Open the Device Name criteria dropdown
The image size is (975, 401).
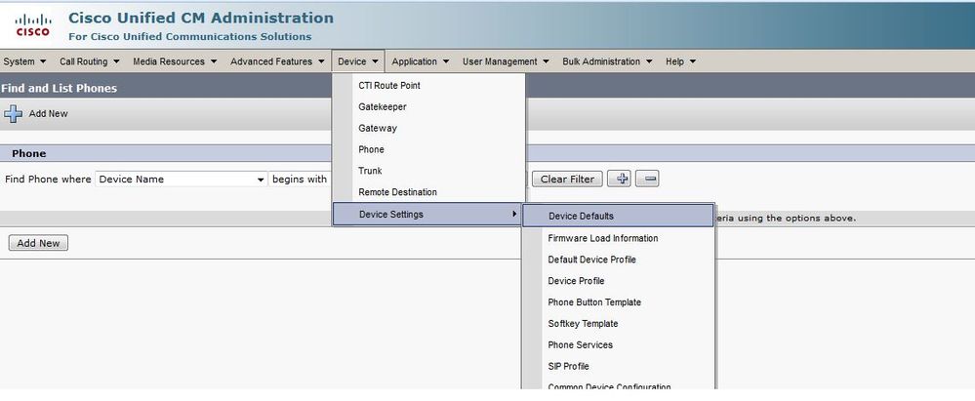pos(182,180)
